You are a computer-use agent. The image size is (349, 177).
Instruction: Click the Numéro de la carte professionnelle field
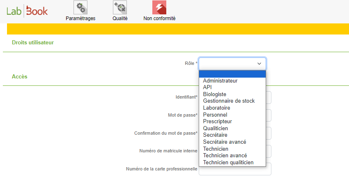(x=235, y=169)
